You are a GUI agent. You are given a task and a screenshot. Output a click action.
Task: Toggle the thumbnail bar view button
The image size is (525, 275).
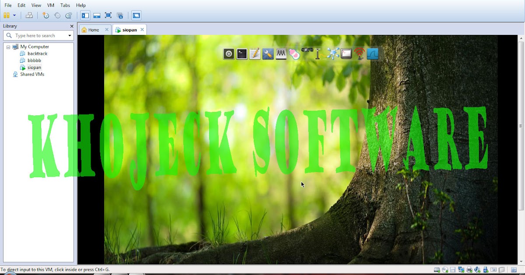point(97,15)
